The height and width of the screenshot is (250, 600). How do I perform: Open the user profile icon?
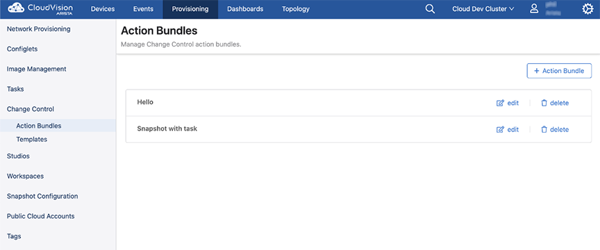[x=534, y=9]
